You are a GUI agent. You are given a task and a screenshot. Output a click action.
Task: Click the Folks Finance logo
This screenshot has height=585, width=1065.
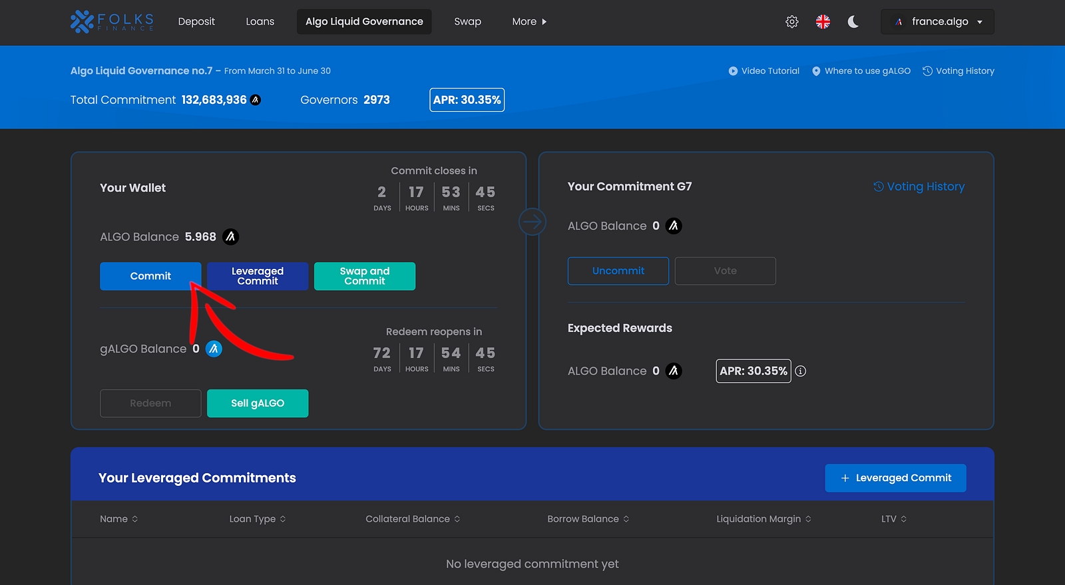112,21
